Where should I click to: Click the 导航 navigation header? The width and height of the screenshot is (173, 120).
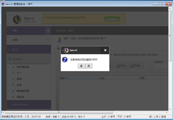[26, 31]
